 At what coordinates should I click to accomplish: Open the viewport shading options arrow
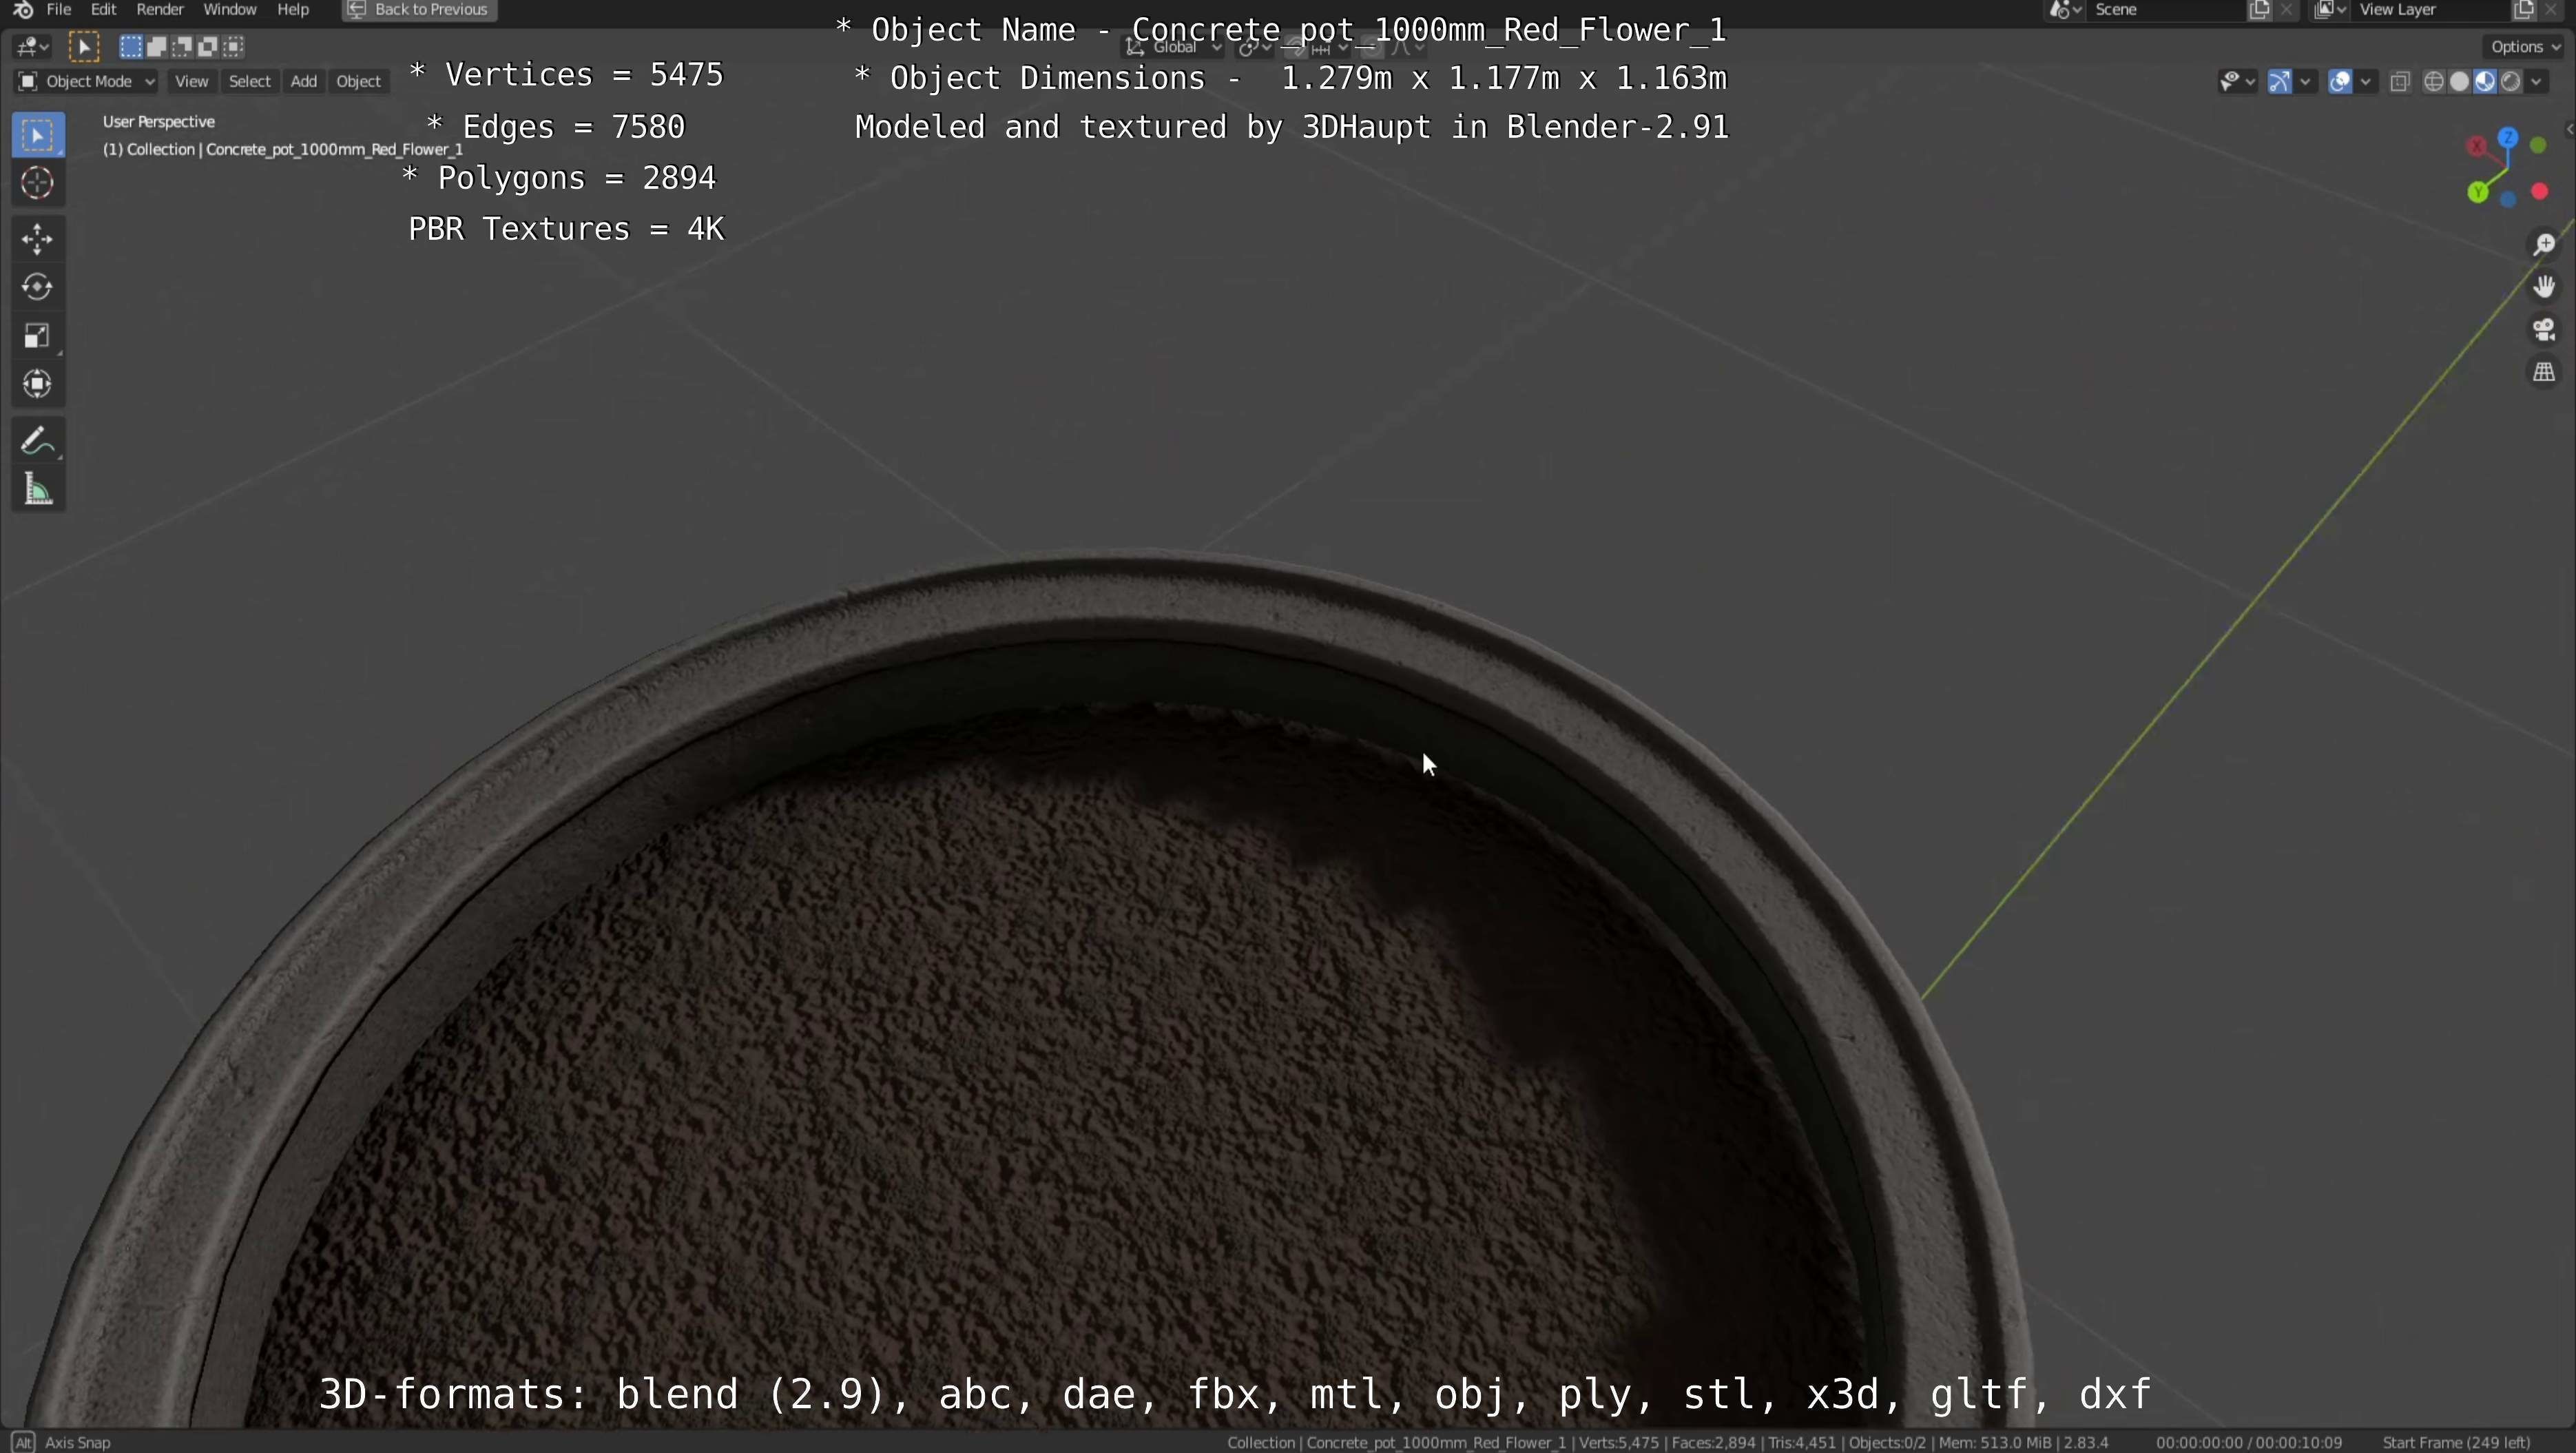tap(2537, 82)
